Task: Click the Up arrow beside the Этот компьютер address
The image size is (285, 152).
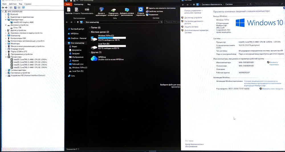Action: tap(78, 22)
